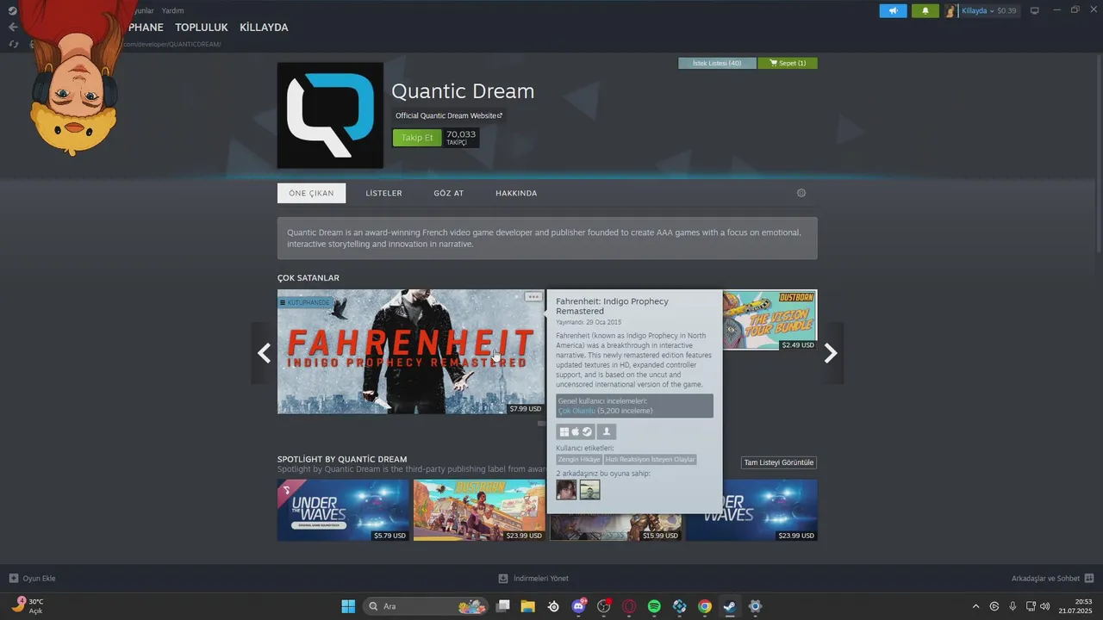
Task: Open SteelSeries app from the taskbar
Action: 553,606
